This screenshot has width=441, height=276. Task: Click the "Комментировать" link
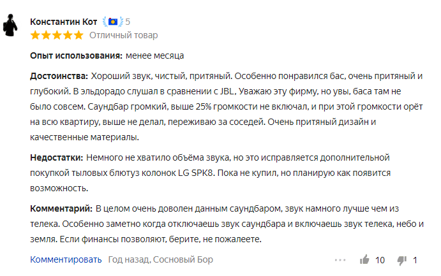point(66,259)
